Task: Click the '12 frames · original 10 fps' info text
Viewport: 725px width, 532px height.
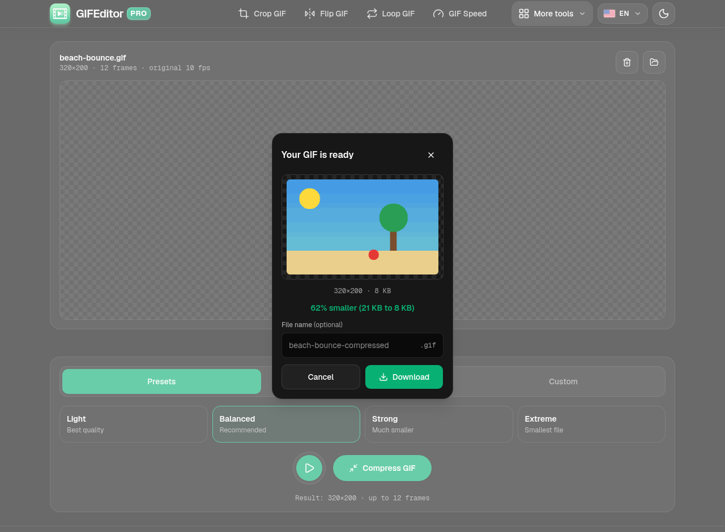Action: (x=155, y=68)
